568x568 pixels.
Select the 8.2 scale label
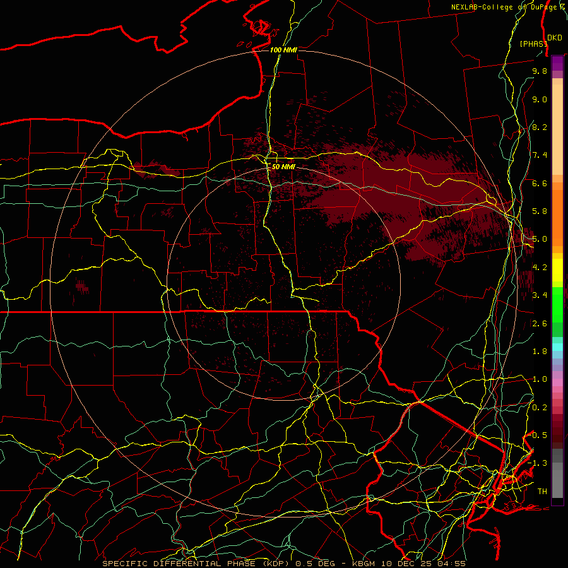pyautogui.click(x=540, y=127)
